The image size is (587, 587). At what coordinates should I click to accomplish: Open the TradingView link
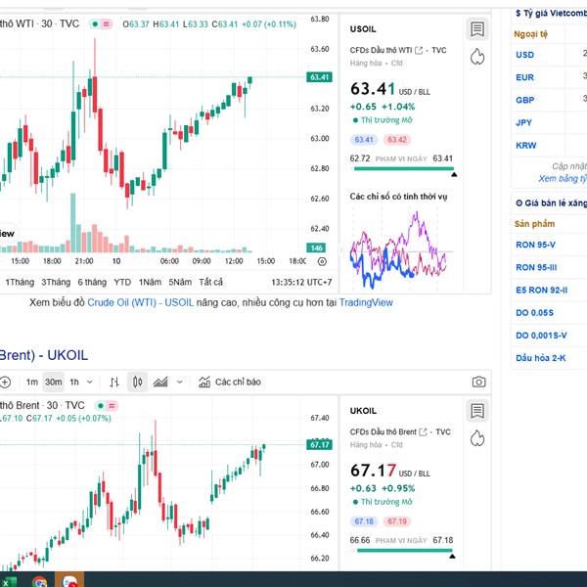[366, 302]
